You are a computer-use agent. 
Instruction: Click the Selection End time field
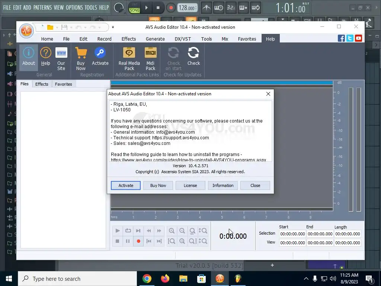pos(320,234)
